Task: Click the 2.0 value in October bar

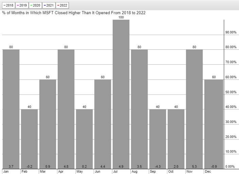Action: pyautogui.click(x=176, y=167)
